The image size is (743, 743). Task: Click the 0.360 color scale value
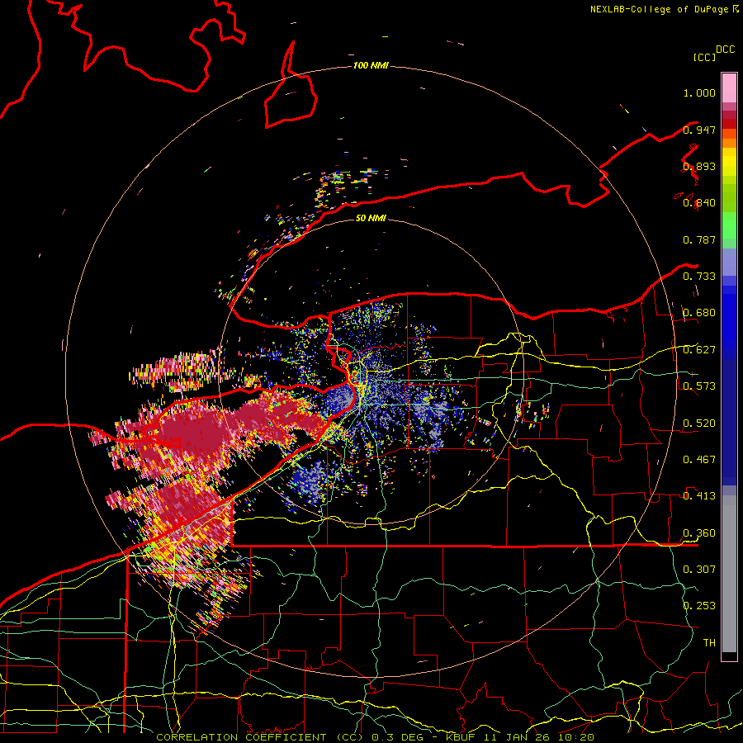(x=699, y=533)
